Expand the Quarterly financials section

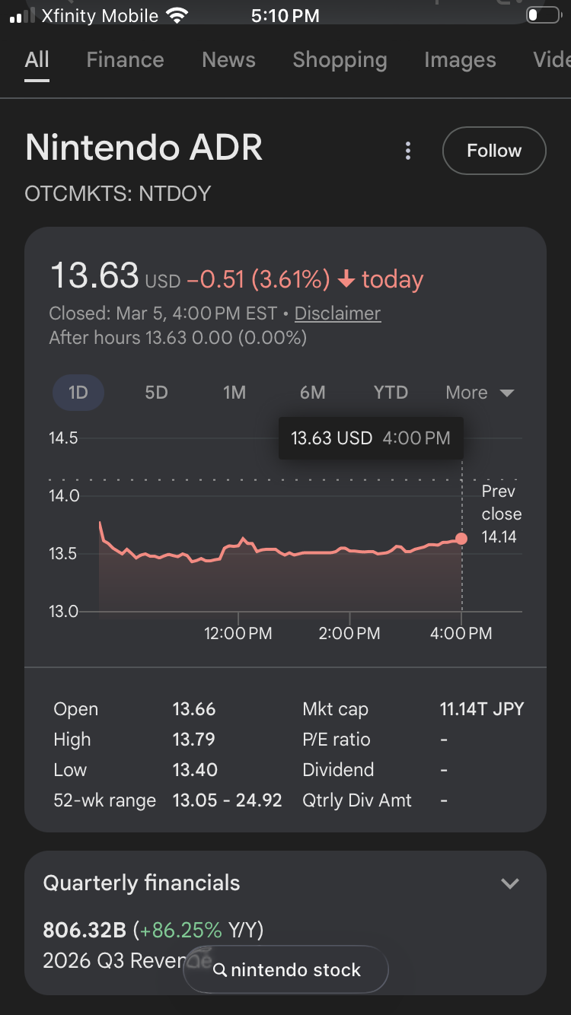[x=509, y=883]
